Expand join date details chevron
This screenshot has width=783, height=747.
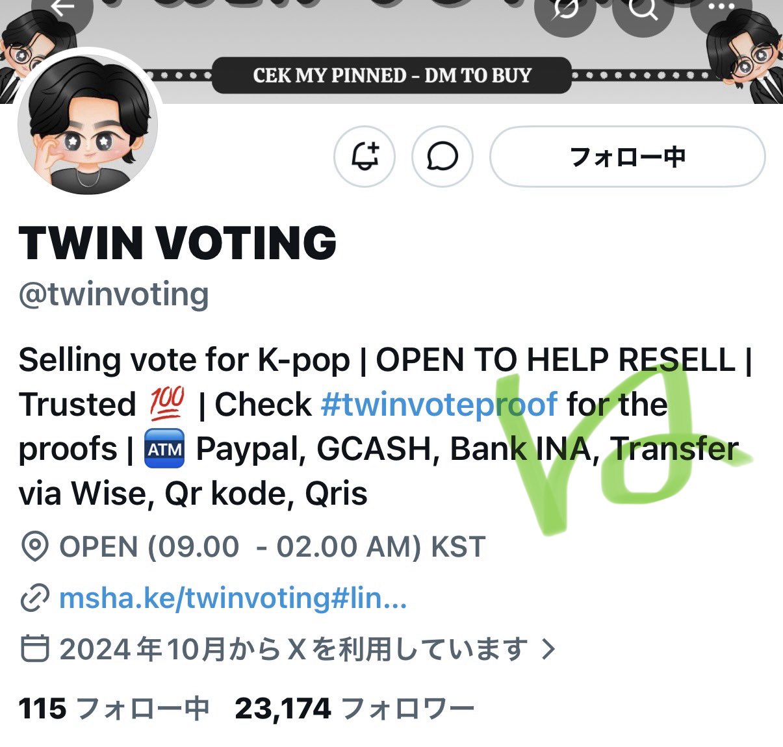coord(549,648)
